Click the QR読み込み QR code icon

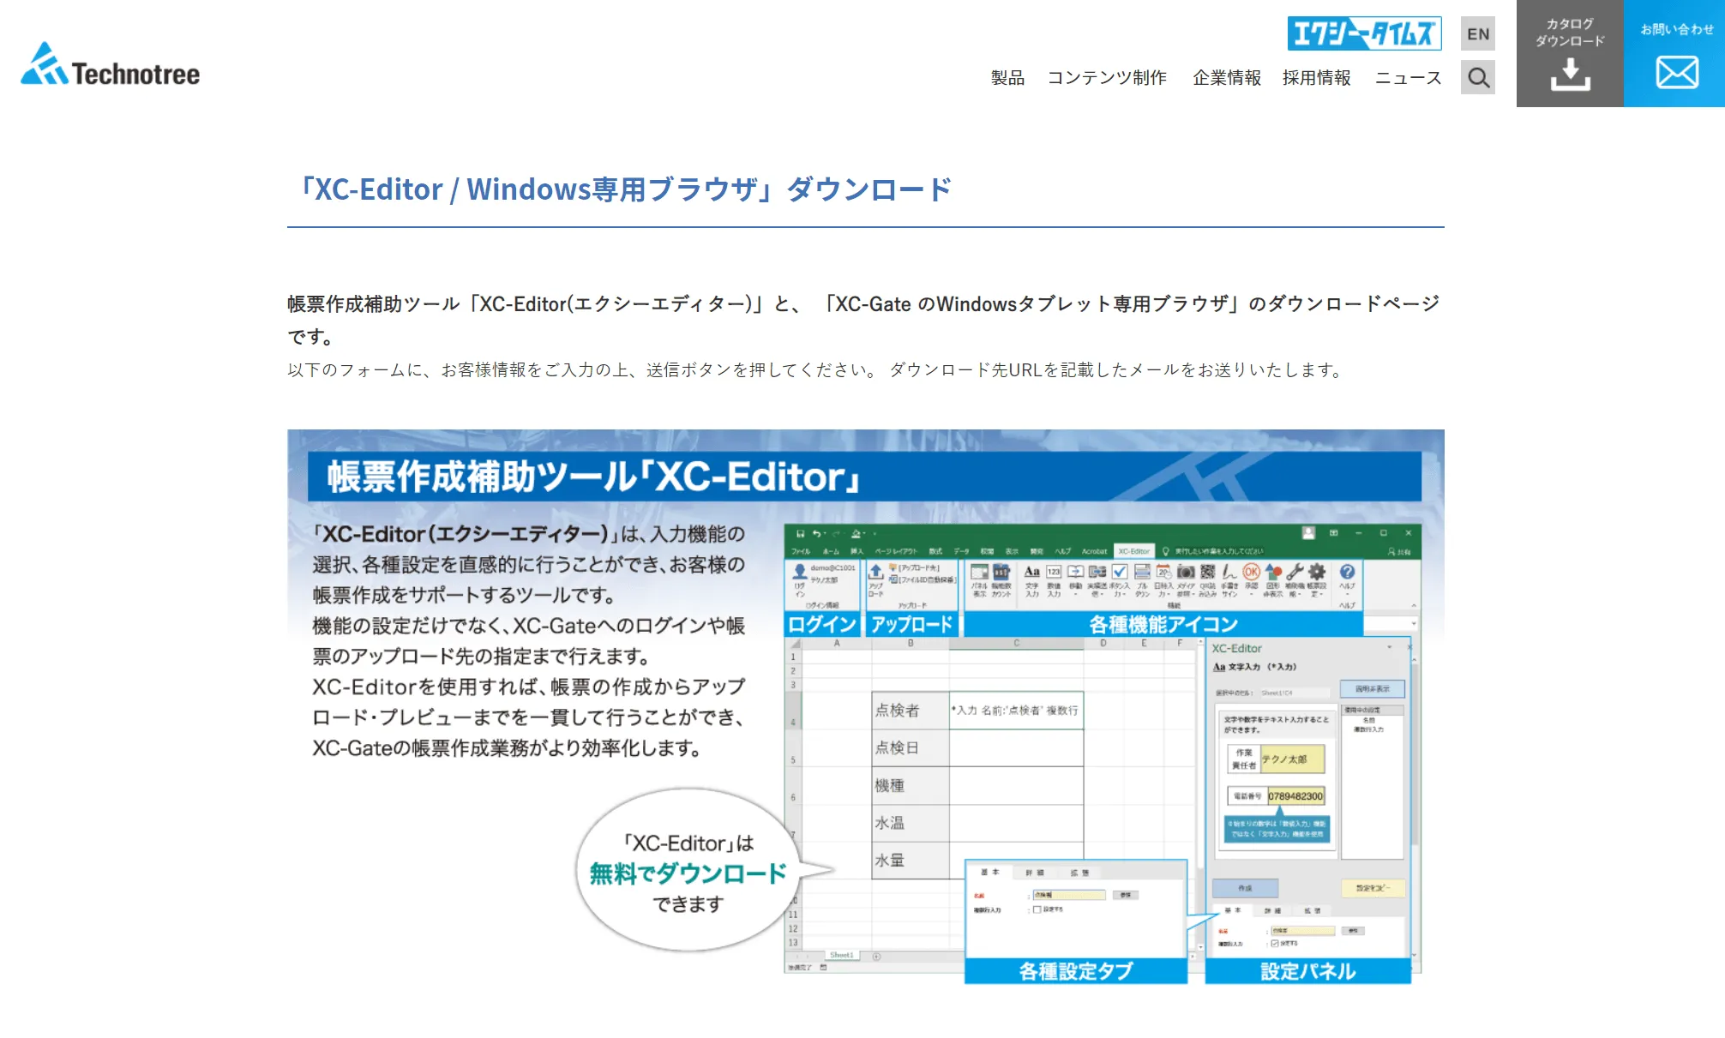click(1208, 573)
